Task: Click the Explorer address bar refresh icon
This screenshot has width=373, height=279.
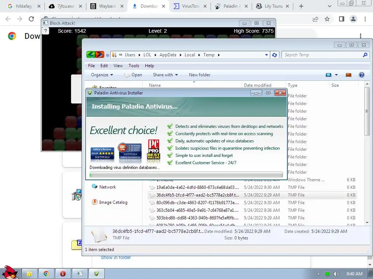Action: pyautogui.click(x=275, y=55)
